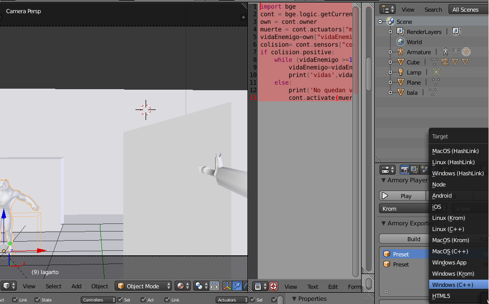
Task: Click the Lamp bulb icon in outliner
Action: (x=401, y=72)
